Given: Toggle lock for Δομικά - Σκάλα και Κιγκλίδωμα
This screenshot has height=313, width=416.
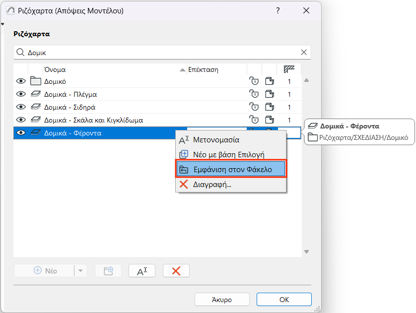Looking at the screenshot, I should coord(254,120).
